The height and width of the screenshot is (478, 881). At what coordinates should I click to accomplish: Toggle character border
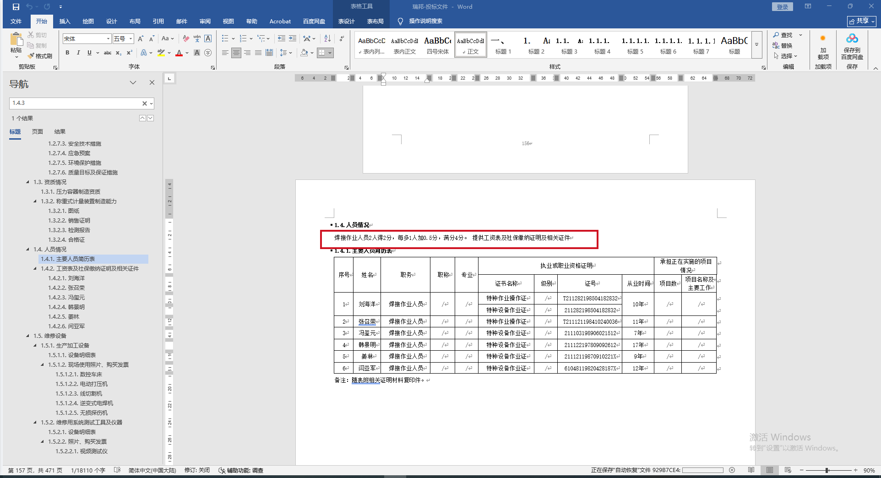(x=208, y=39)
